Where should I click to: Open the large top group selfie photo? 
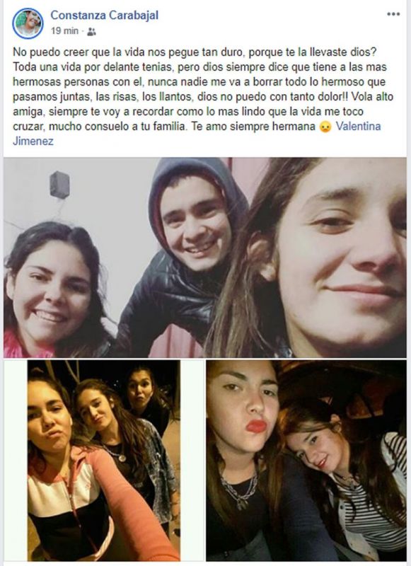click(x=205, y=258)
